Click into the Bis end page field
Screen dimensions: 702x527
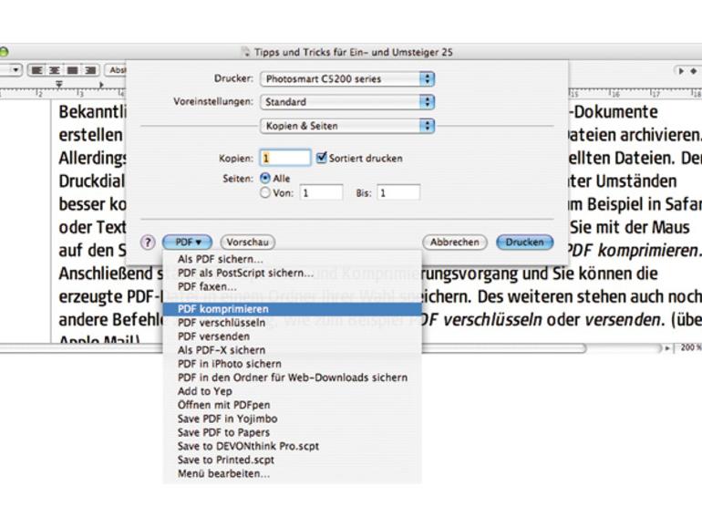pos(398,193)
